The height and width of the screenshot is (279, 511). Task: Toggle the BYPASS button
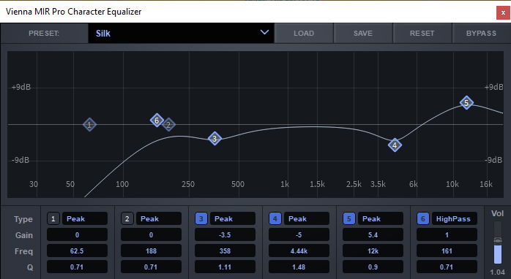(481, 33)
